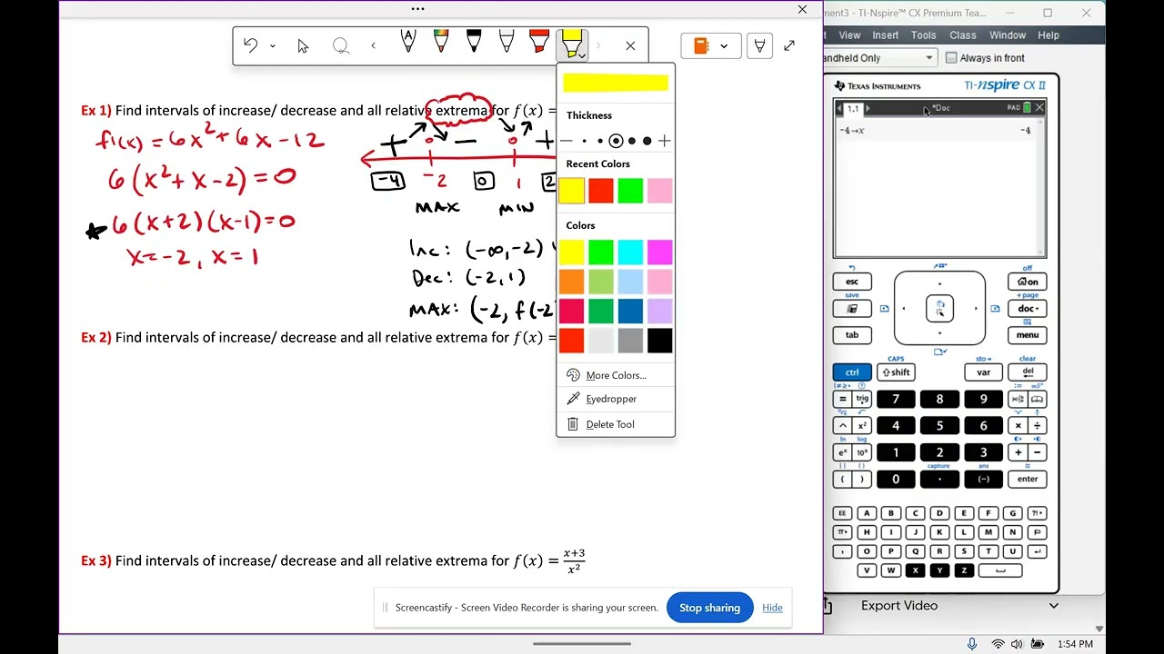Pick green from Recent Colors
Image resolution: width=1164 pixels, height=654 pixels.
coord(630,191)
